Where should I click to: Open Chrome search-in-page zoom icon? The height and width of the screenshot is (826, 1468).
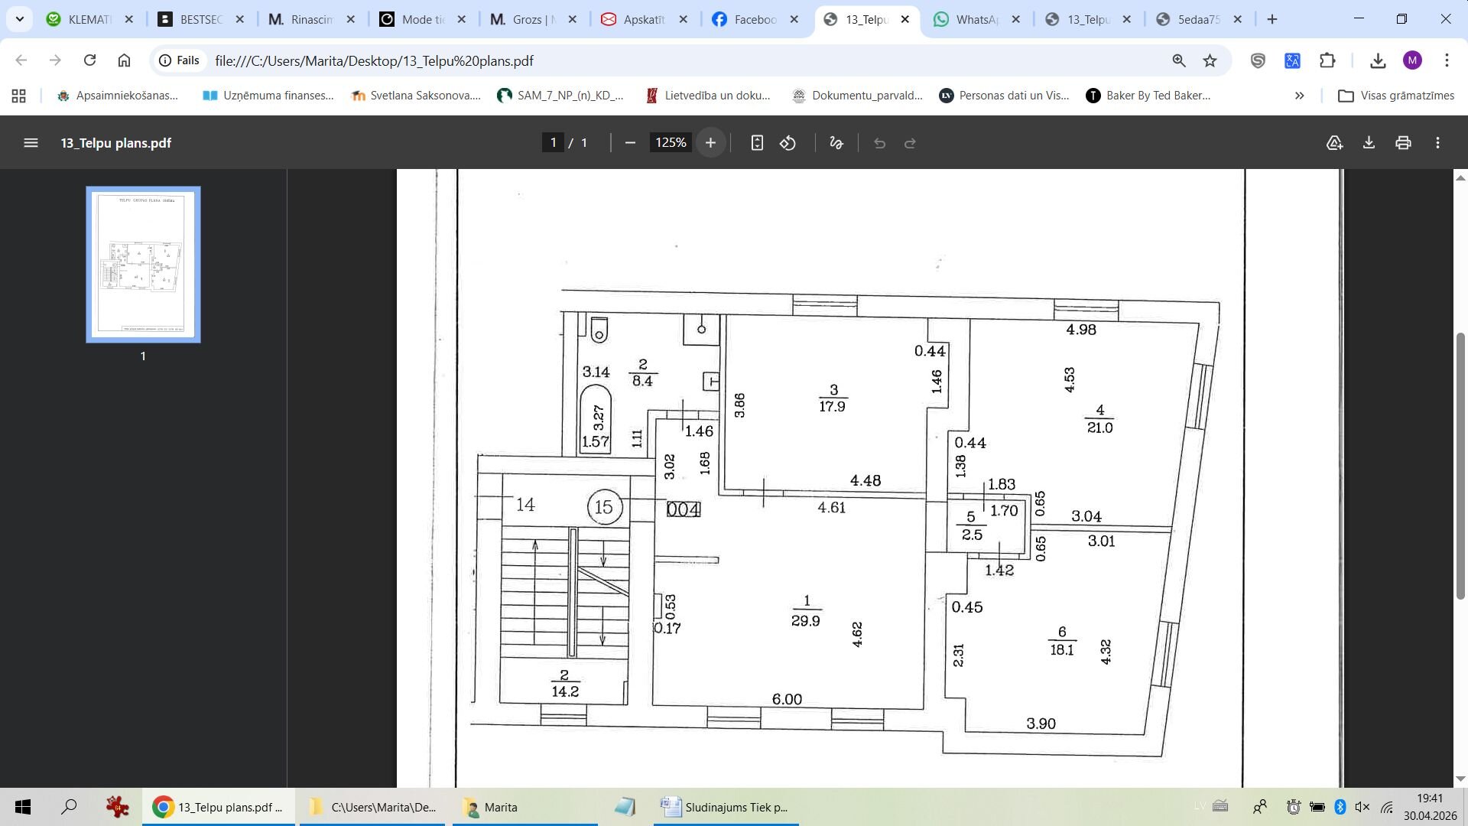pos(1179,60)
